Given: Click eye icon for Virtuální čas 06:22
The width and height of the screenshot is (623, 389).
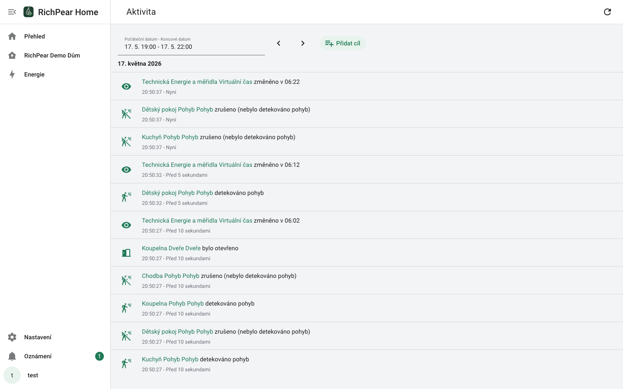Looking at the screenshot, I should point(126,86).
